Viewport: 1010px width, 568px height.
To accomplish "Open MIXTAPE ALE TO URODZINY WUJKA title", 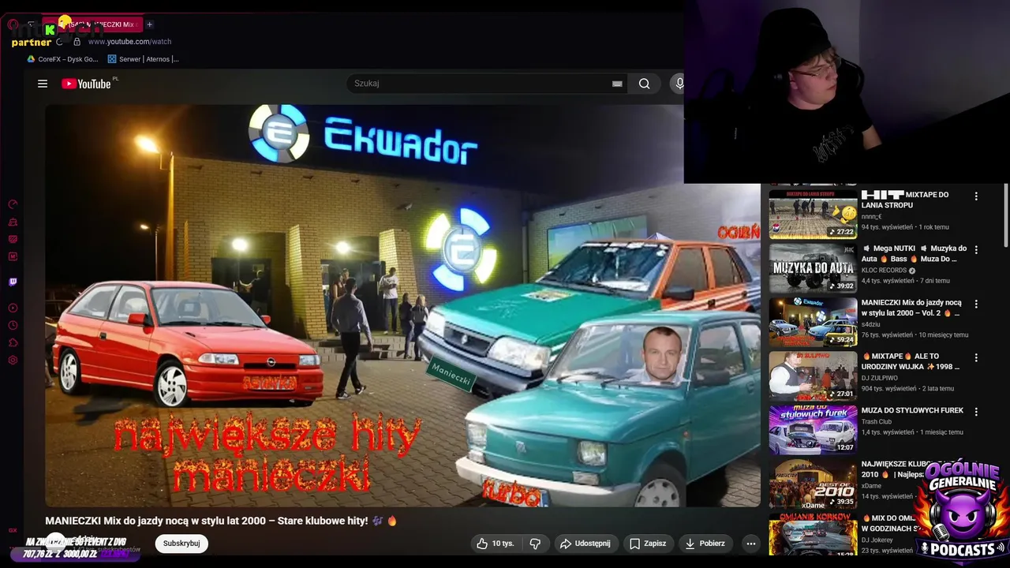I will point(911,361).
